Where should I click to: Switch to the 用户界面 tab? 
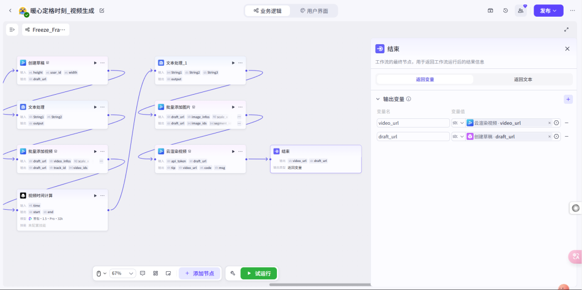(314, 11)
